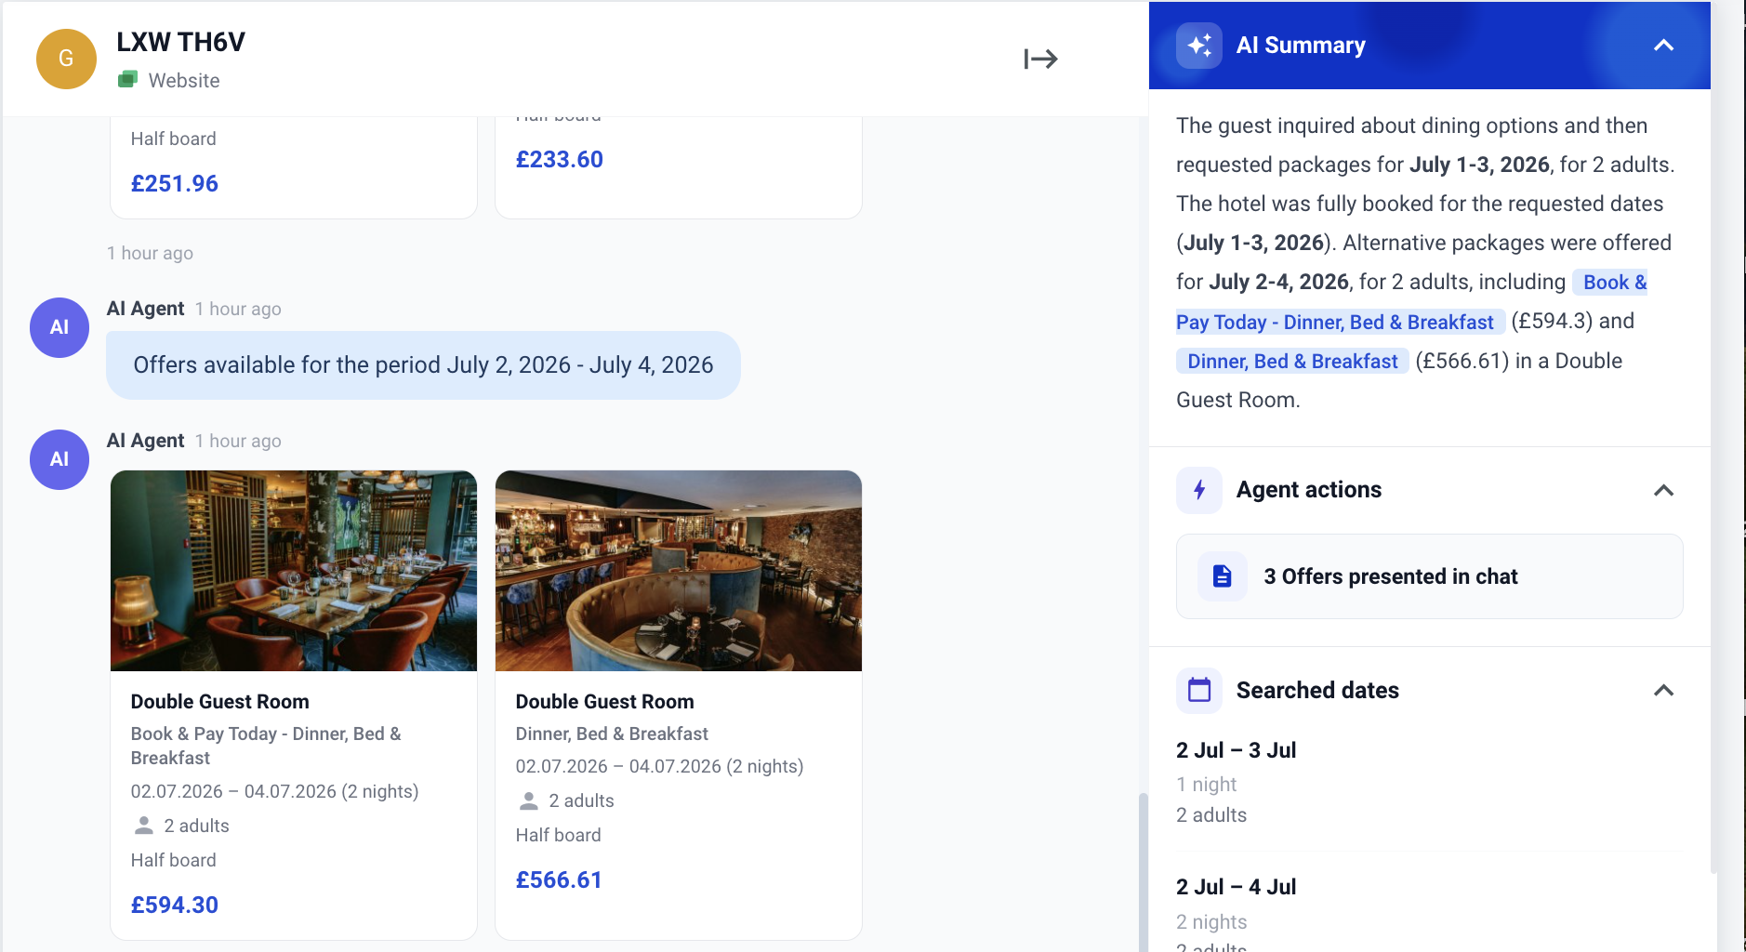Click Double Guest Room title in the £594.30 card
This screenshot has width=1746, height=952.
[219, 702]
